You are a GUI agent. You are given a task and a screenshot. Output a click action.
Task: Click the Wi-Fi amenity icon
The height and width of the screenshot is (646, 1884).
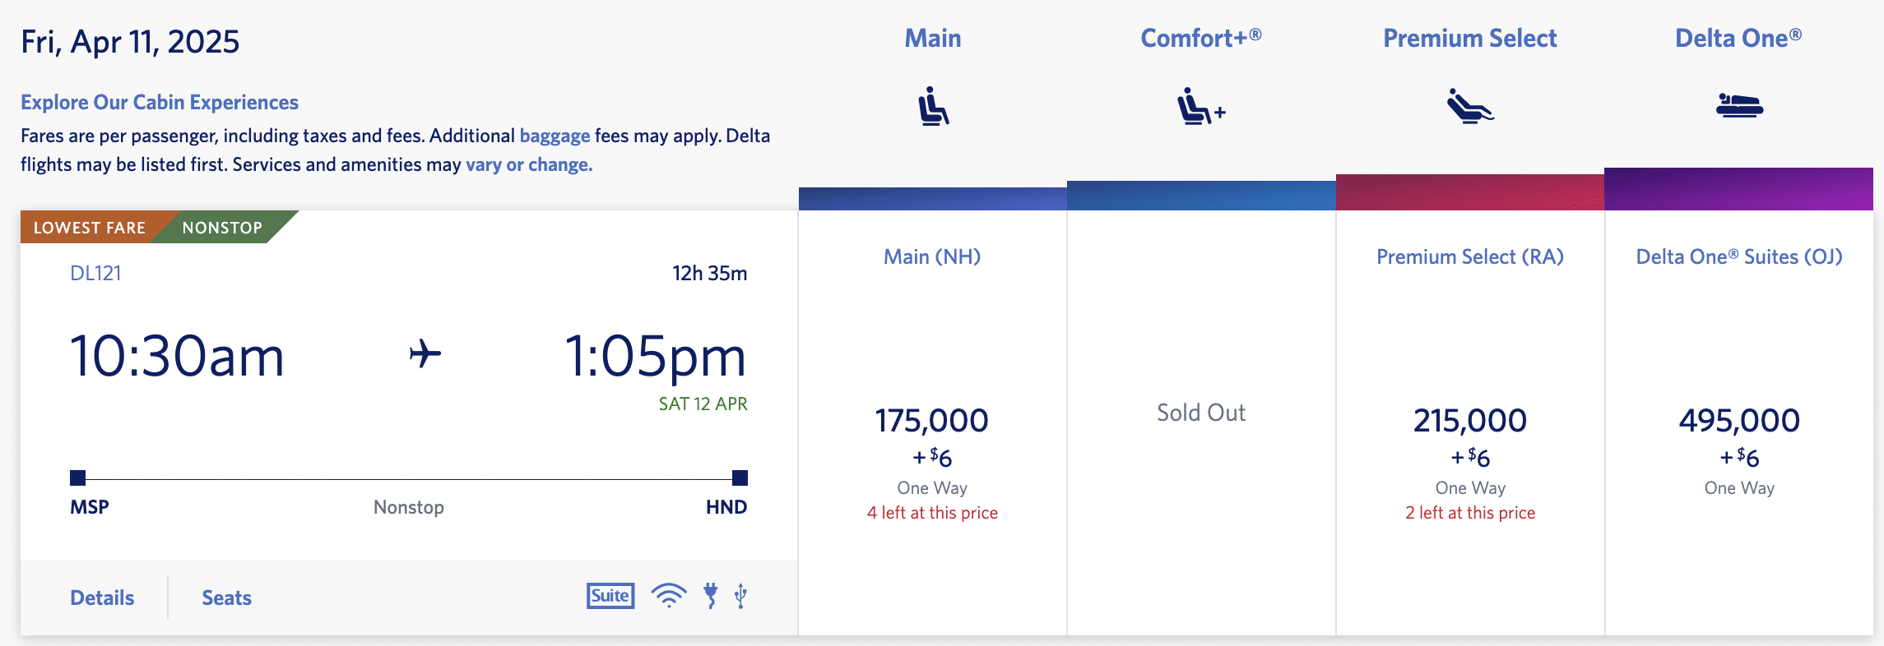coord(669,596)
